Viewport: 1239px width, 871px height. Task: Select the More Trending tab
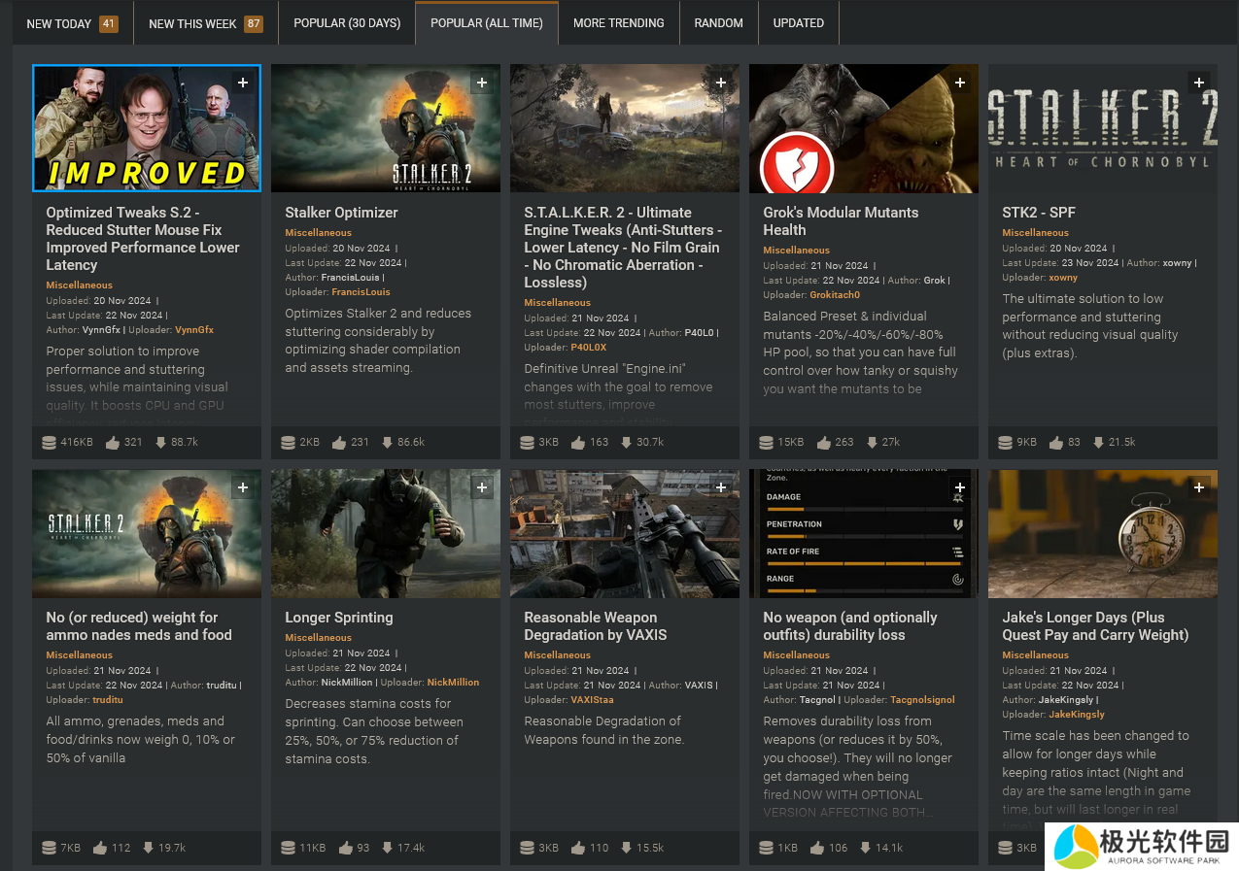(618, 23)
